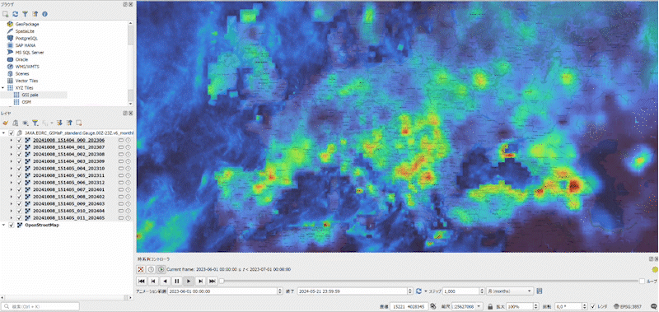The width and height of the screenshot is (659, 312).
Task: Open the log messages speech bubble icon
Action: pos(654,306)
